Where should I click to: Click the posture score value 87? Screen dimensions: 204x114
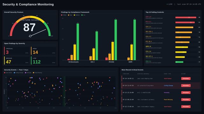(29, 27)
